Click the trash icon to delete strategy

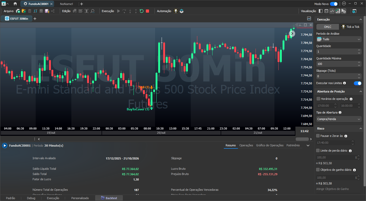click(x=30, y=11)
